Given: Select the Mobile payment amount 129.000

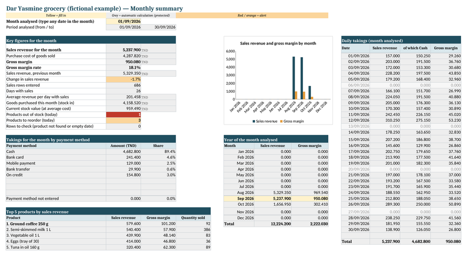Looking at the screenshot, I should click(123, 163).
